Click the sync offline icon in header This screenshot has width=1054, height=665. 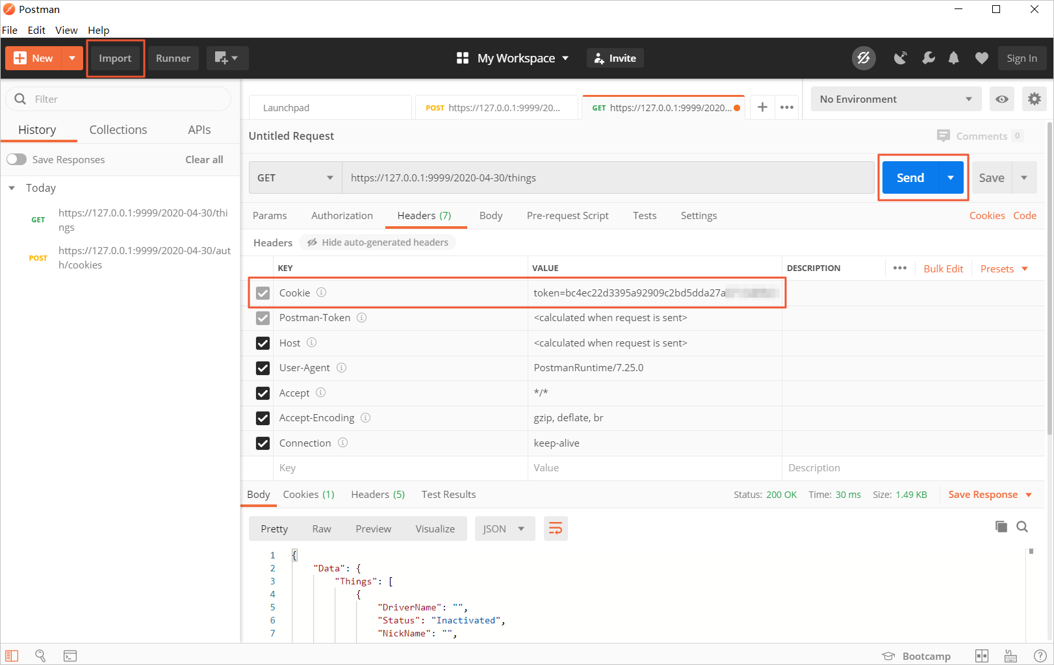click(864, 59)
